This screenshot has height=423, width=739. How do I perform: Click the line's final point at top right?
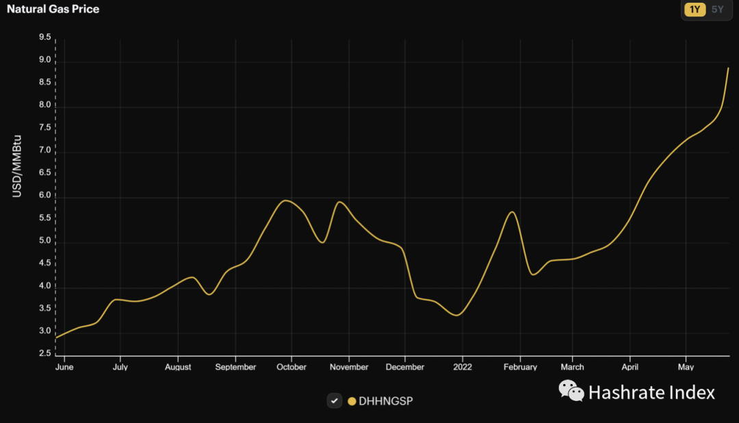(x=728, y=68)
